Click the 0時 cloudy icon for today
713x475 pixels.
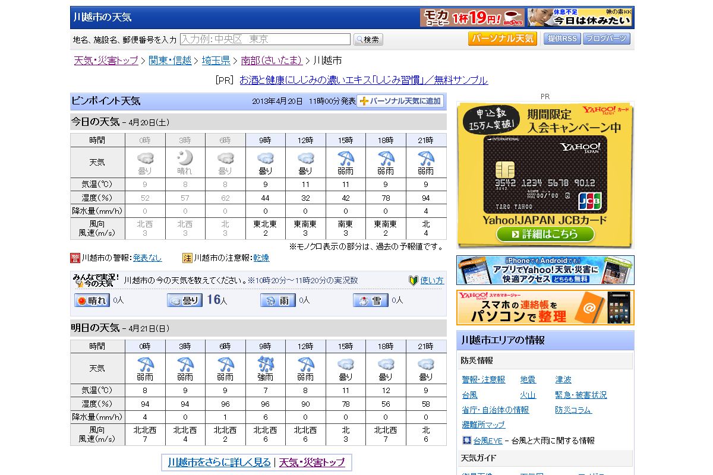tap(145, 158)
